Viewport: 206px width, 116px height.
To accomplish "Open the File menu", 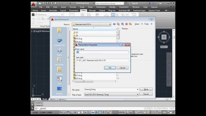I will click(41, 7).
